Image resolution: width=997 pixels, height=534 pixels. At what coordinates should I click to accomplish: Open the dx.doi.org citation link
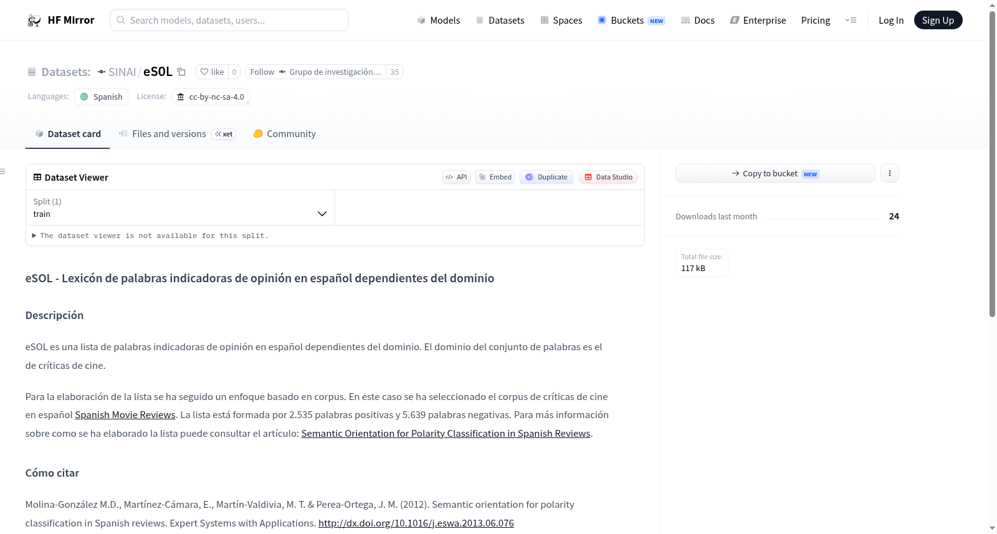click(416, 523)
